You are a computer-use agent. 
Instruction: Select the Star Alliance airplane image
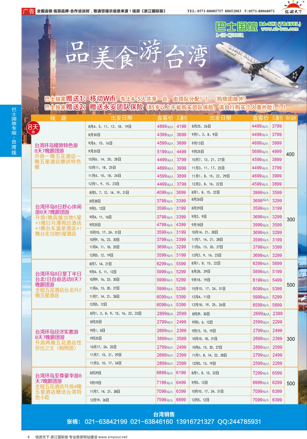coord(261,65)
